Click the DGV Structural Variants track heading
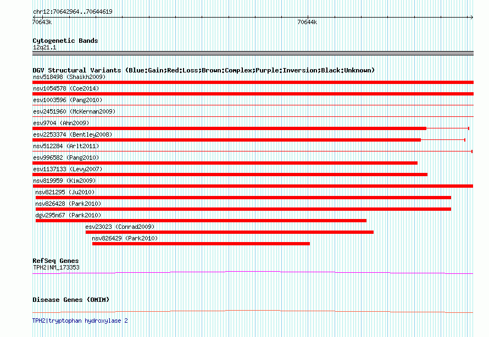 coord(203,70)
